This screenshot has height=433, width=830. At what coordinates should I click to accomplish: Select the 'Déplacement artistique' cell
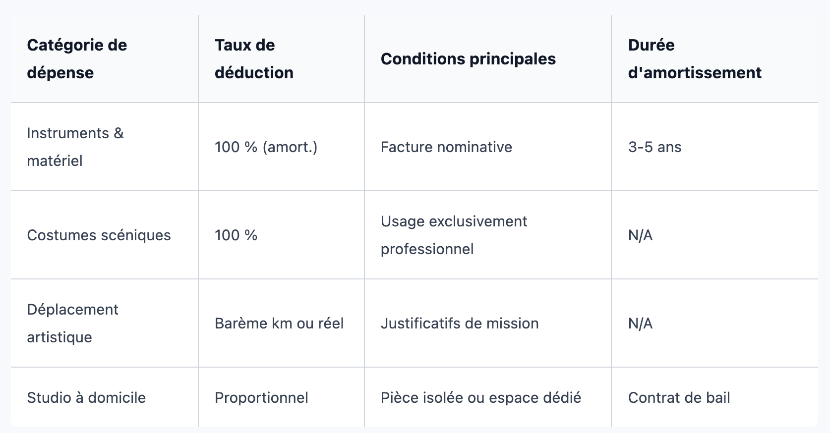coord(105,324)
